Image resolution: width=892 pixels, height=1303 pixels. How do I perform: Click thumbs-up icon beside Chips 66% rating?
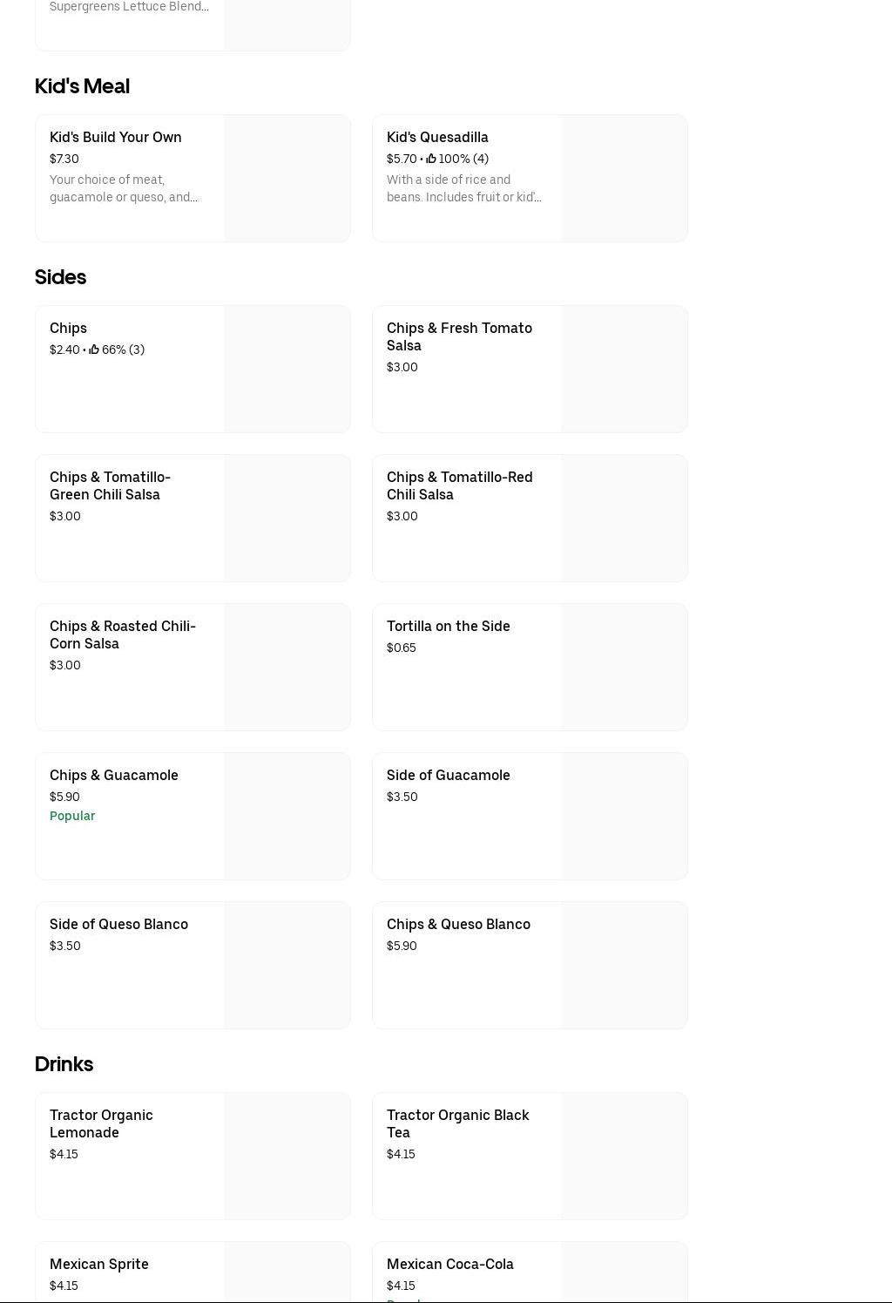[x=94, y=350]
